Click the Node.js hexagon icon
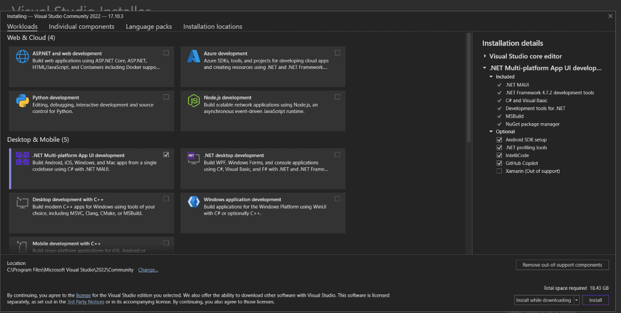The height and width of the screenshot is (313, 621). (193, 101)
